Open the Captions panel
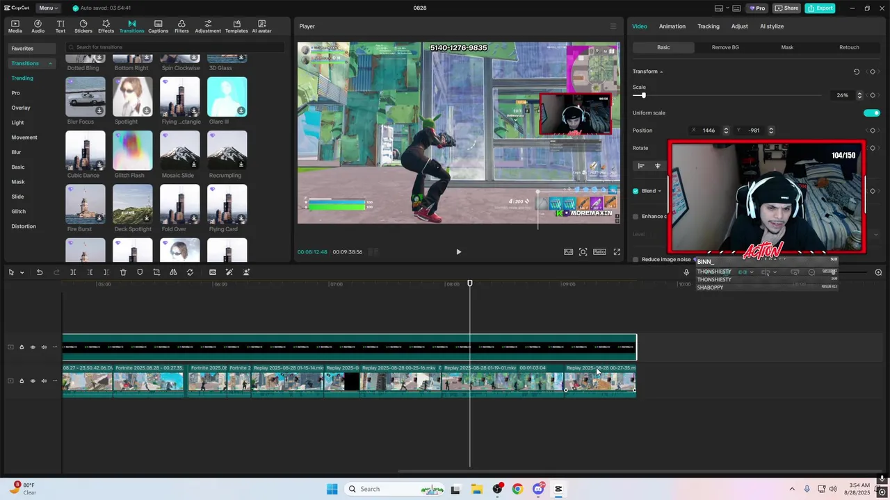The height and width of the screenshot is (500, 890). (158, 26)
